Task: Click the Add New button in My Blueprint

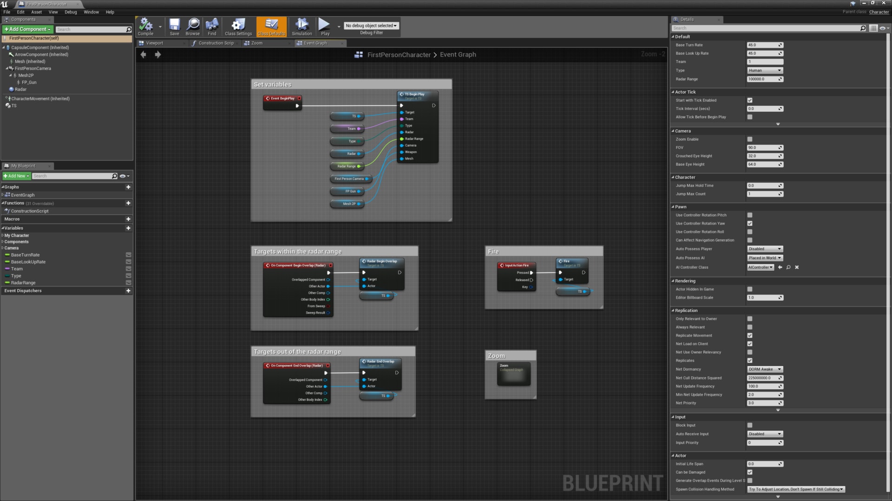Action: [x=16, y=176]
